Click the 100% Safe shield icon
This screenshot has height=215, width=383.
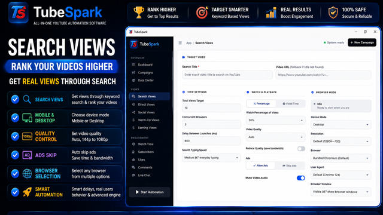tap(333, 13)
